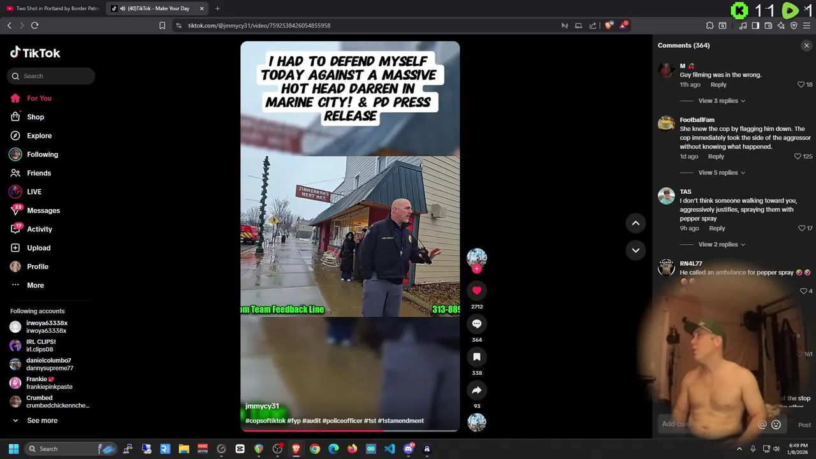Go back in the browser
Screen dimensions: 816x459
pos(9,25)
